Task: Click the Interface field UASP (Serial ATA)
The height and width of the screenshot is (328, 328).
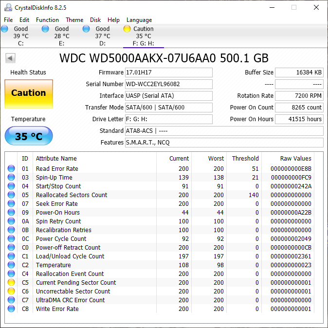Action: 169,96
